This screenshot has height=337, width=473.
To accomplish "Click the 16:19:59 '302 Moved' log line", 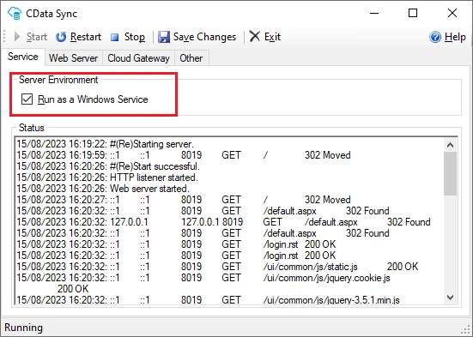I will coord(184,155).
